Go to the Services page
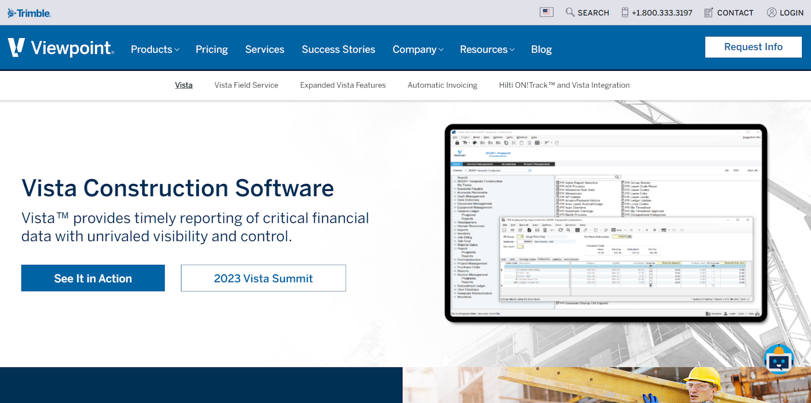 coord(265,49)
